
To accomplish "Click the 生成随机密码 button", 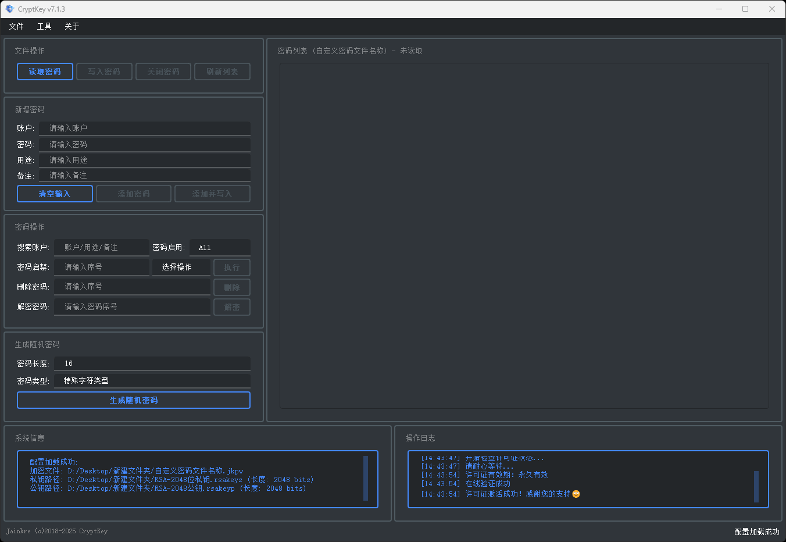I will pyautogui.click(x=134, y=400).
